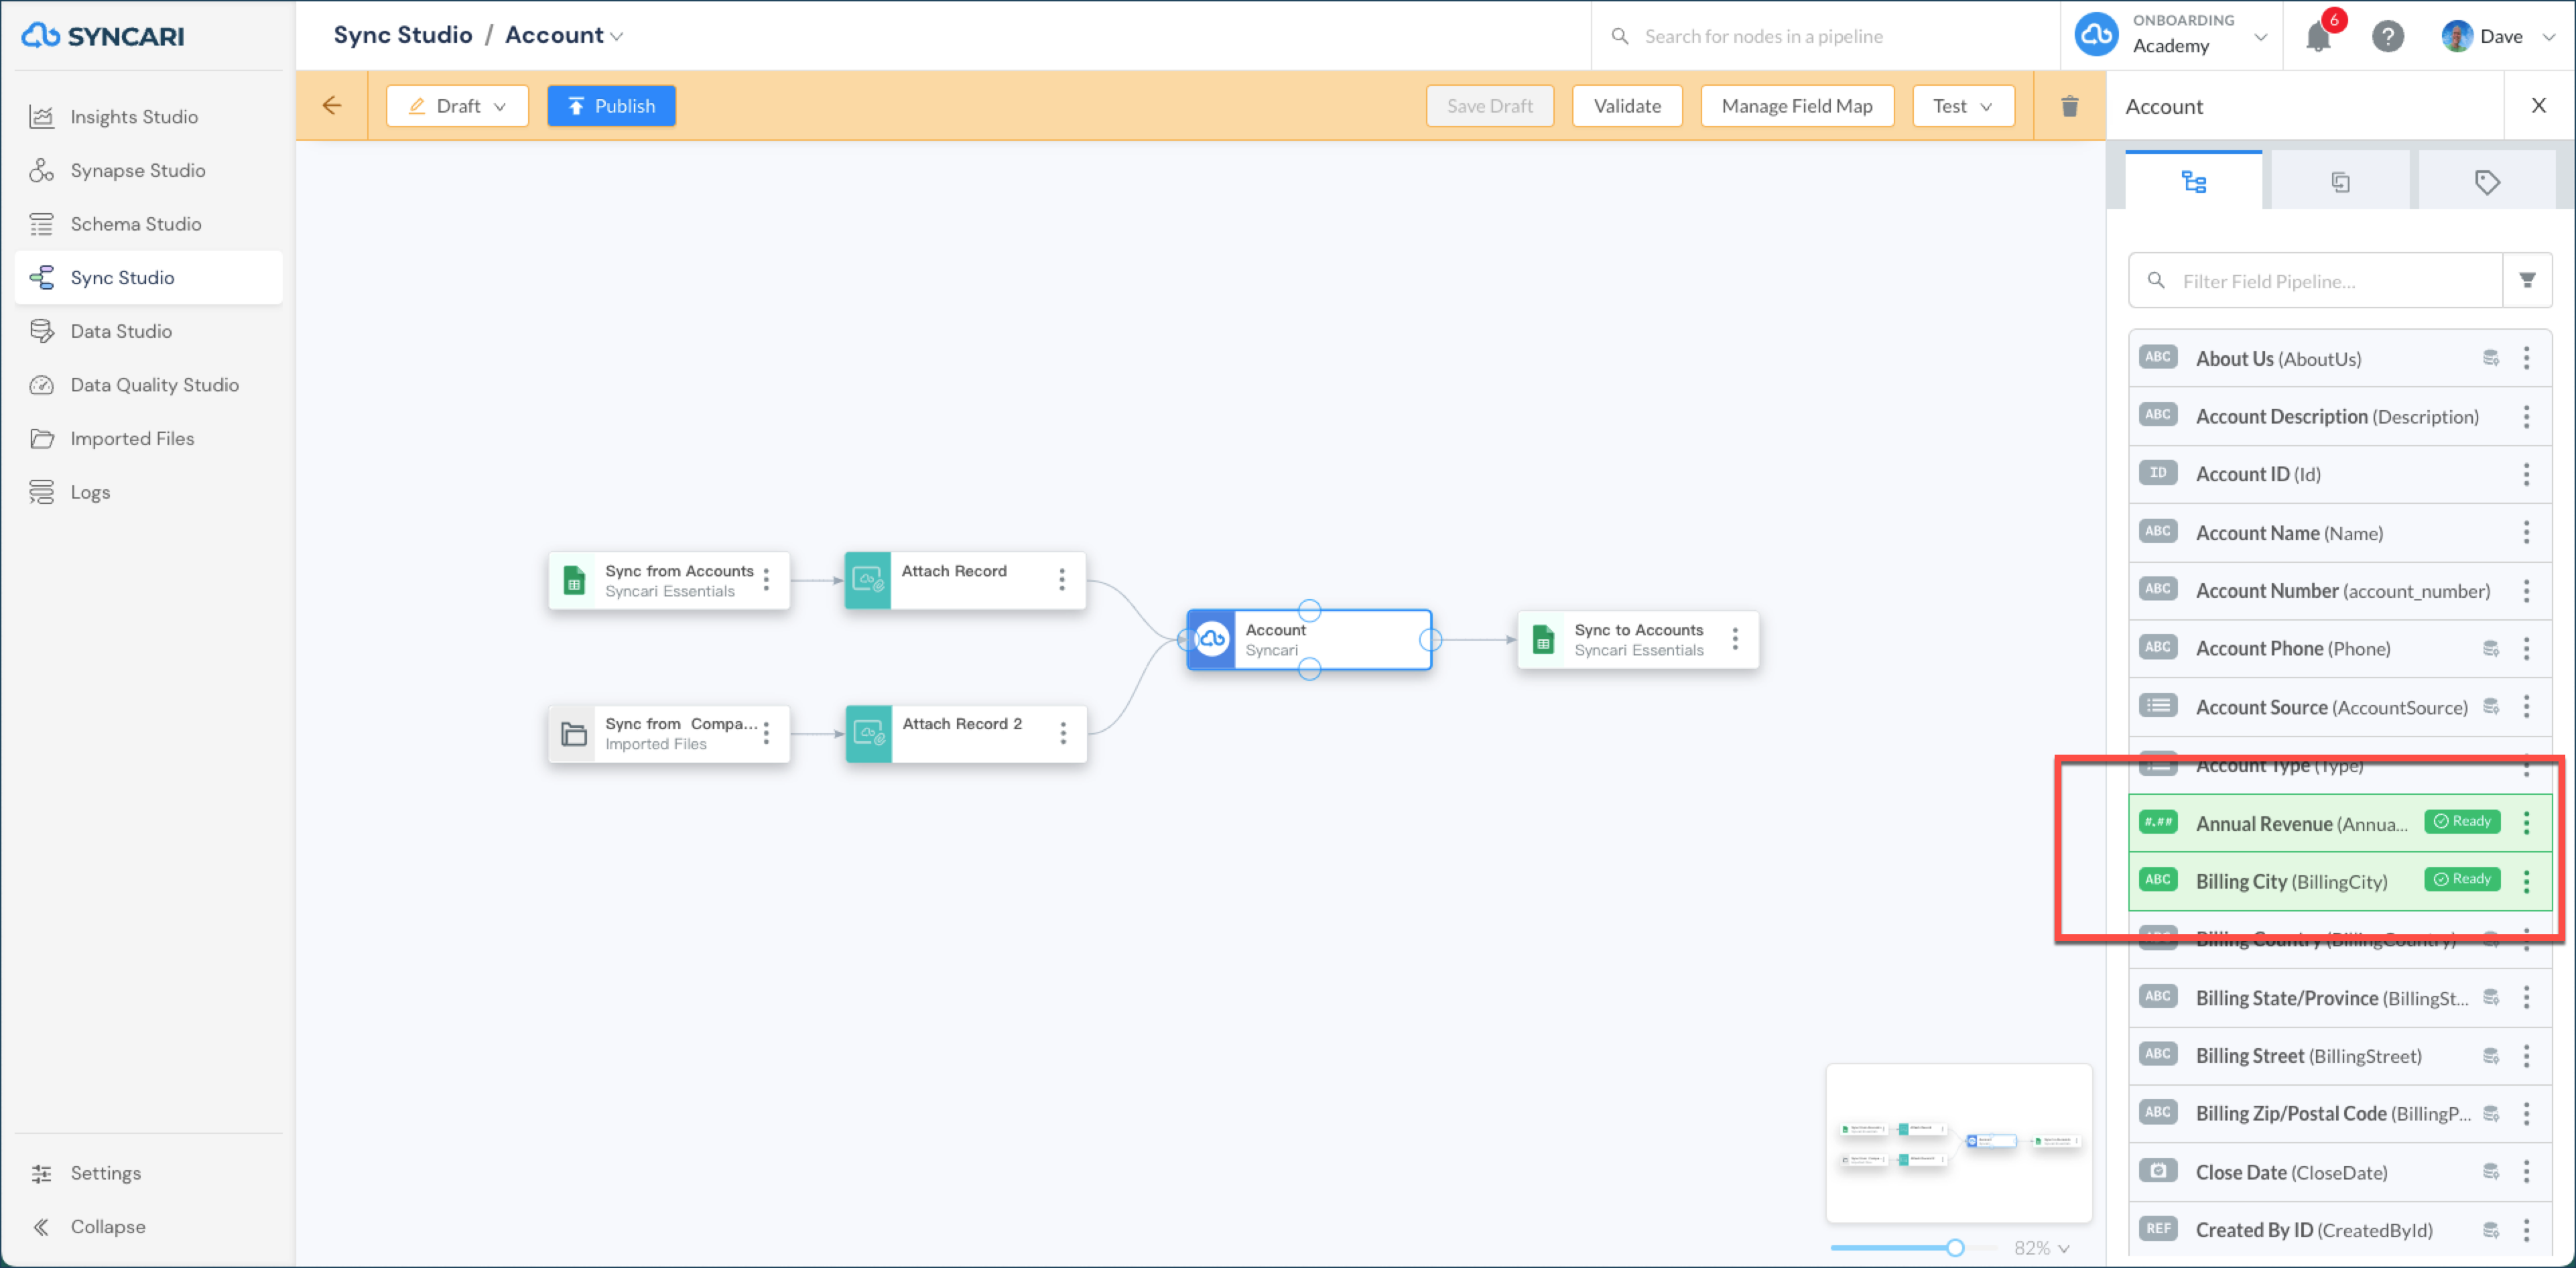Viewport: 2576px width, 1268px height.
Task: Open menu of Sync to Accounts node
Action: point(1735,638)
